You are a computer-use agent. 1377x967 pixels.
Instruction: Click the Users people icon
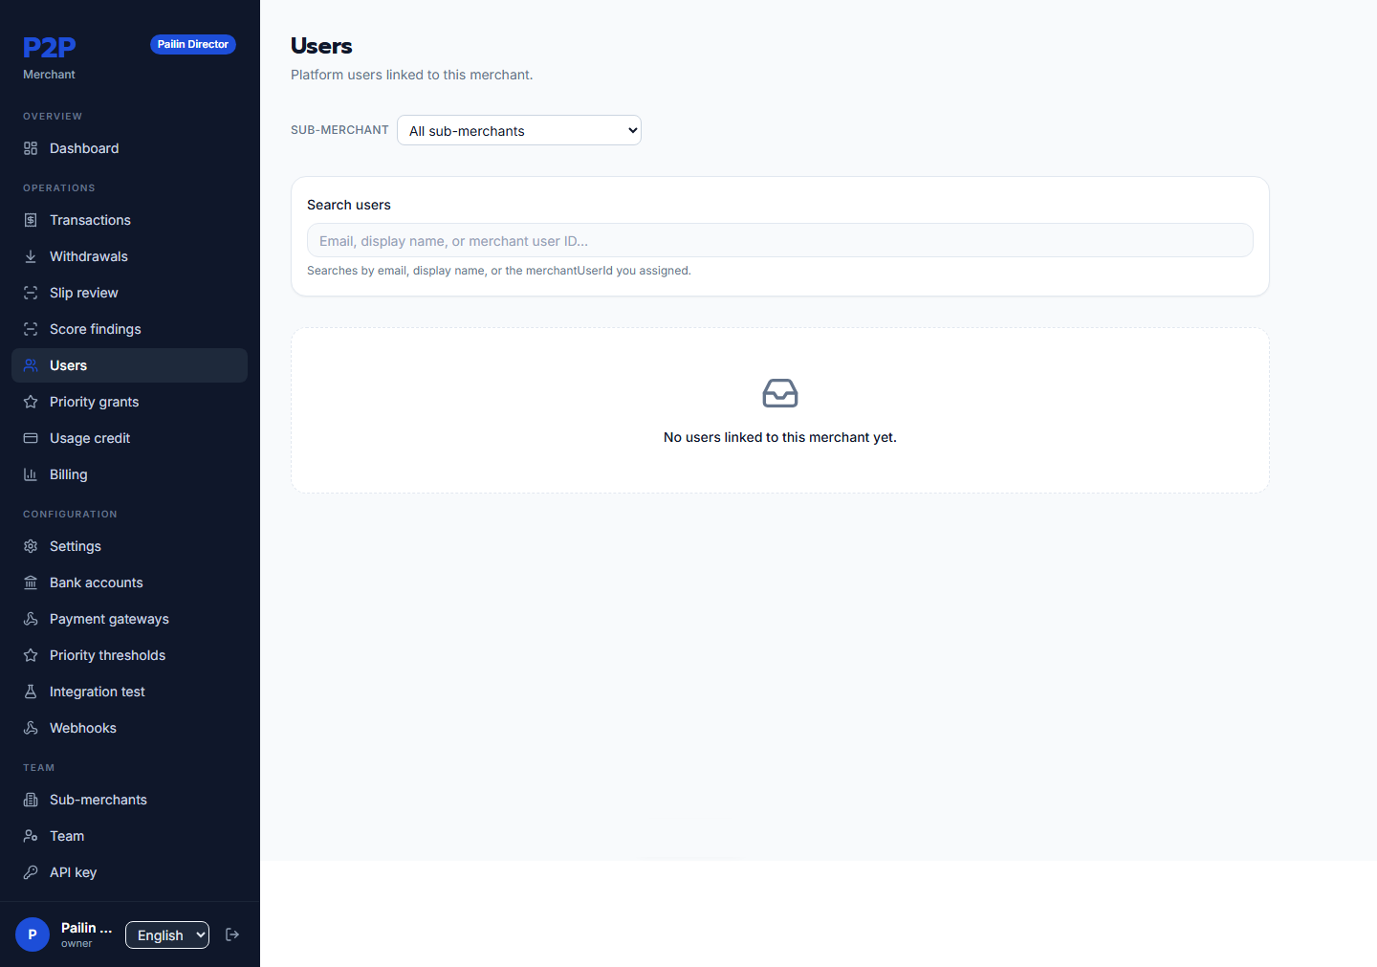point(31,365)
